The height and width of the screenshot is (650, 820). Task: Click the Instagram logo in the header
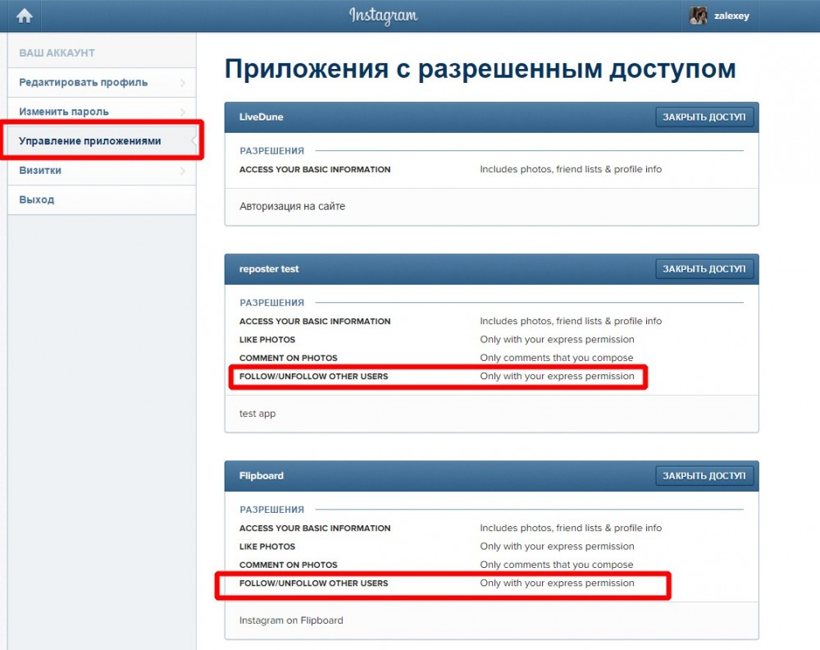[x=383, y=16]
